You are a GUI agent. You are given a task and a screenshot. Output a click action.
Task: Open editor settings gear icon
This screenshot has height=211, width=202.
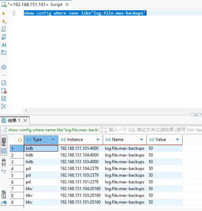tap(4, 67)
